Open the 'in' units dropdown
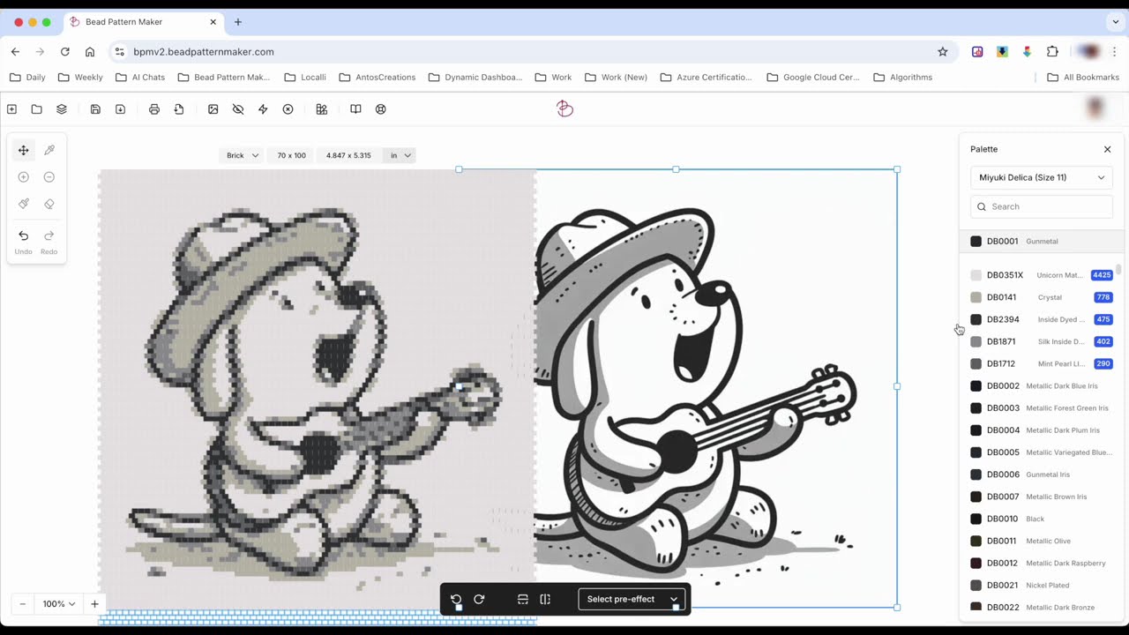The height and width of the screenshot is (635, 1129). 400,155
